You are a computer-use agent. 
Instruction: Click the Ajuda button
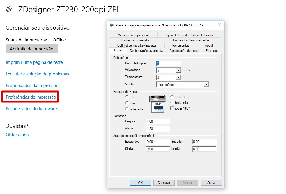211,183
